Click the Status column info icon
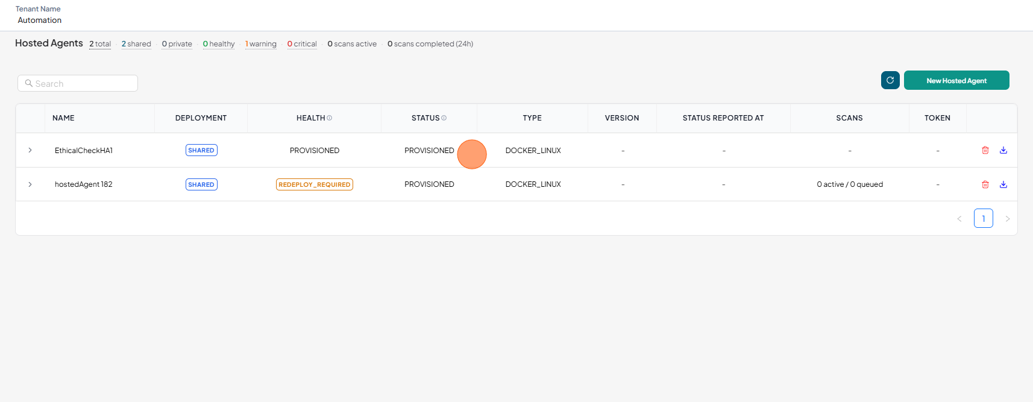Viewport: 1033px width, 402px height. [444, 118]
